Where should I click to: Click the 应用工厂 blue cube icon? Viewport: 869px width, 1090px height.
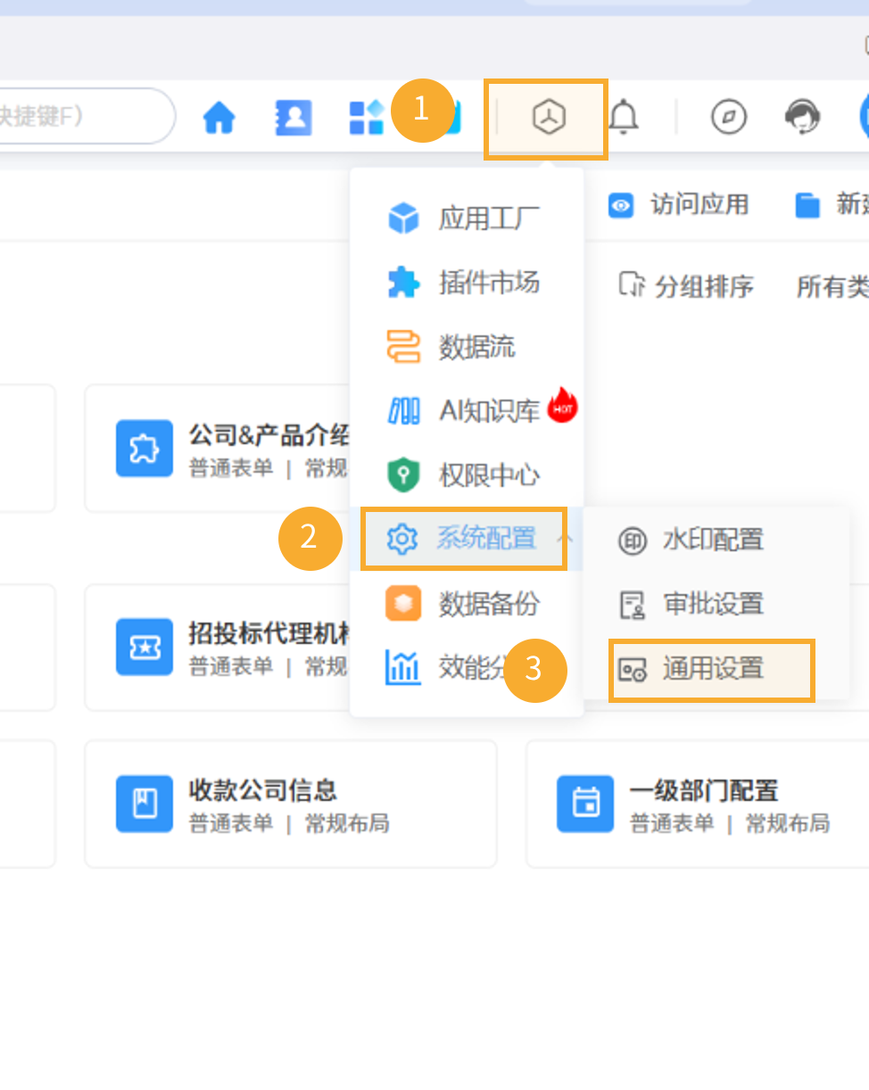click(404, 219)
